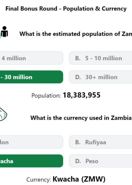Click the currency used in Zambia question

click(81, 118)
